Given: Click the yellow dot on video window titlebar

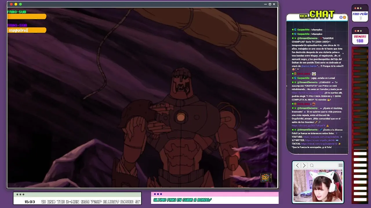Looking at the screenshot, I should pos(16,4).
